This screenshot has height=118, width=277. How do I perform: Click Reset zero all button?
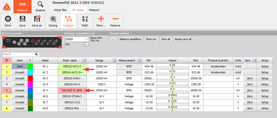click(183, 39)
